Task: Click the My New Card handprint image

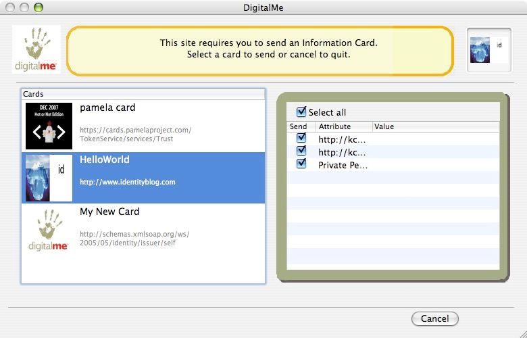Action: click(x=49, y=230)
